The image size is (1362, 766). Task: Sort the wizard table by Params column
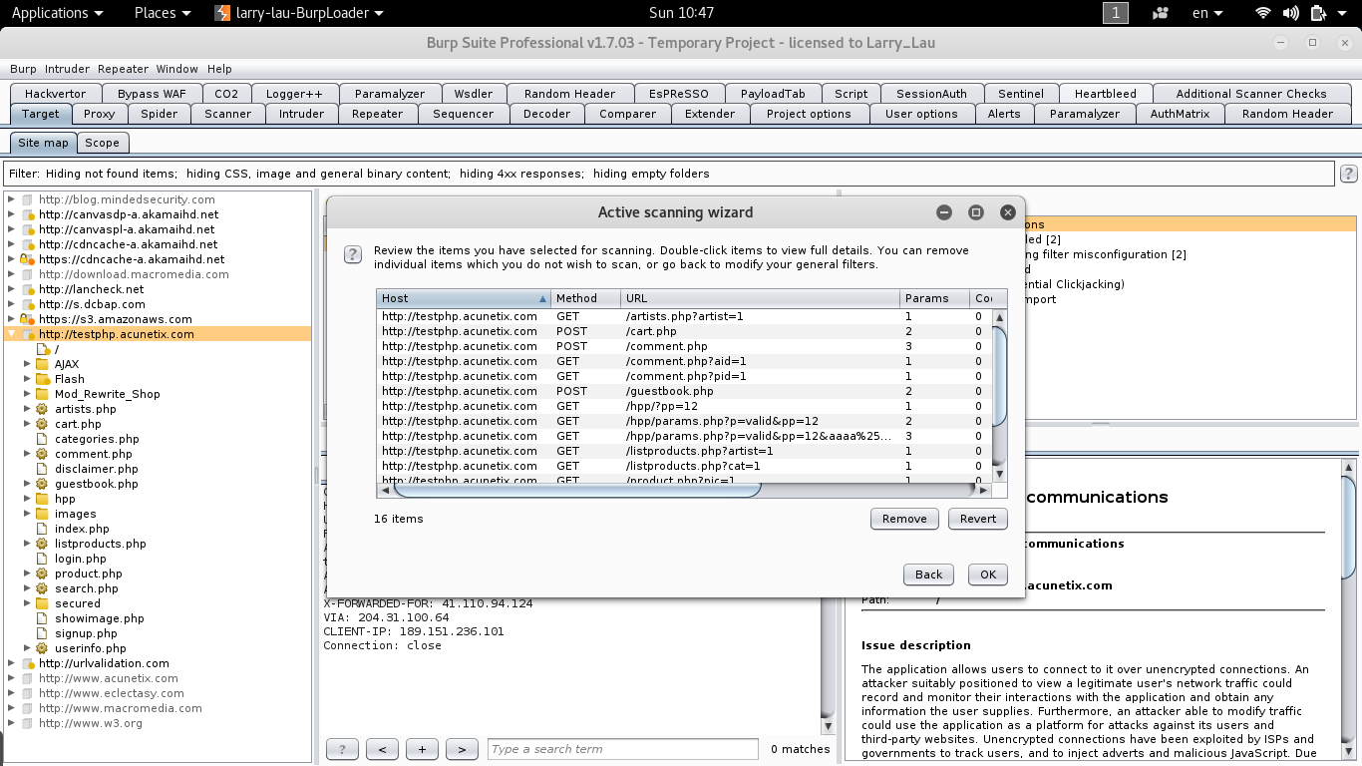point(934,298)
